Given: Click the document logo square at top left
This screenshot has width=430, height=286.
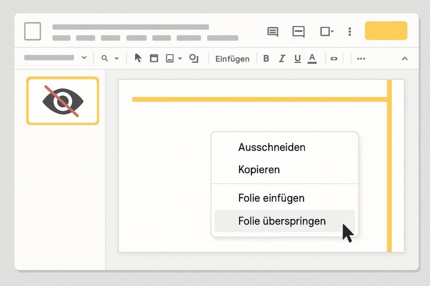Looking at the screenshot, I should pyautogui.click(x=33, y=31).
